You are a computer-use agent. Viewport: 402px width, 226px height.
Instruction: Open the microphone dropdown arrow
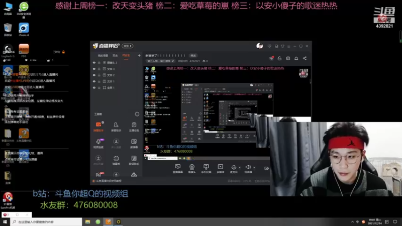(240, 168)
